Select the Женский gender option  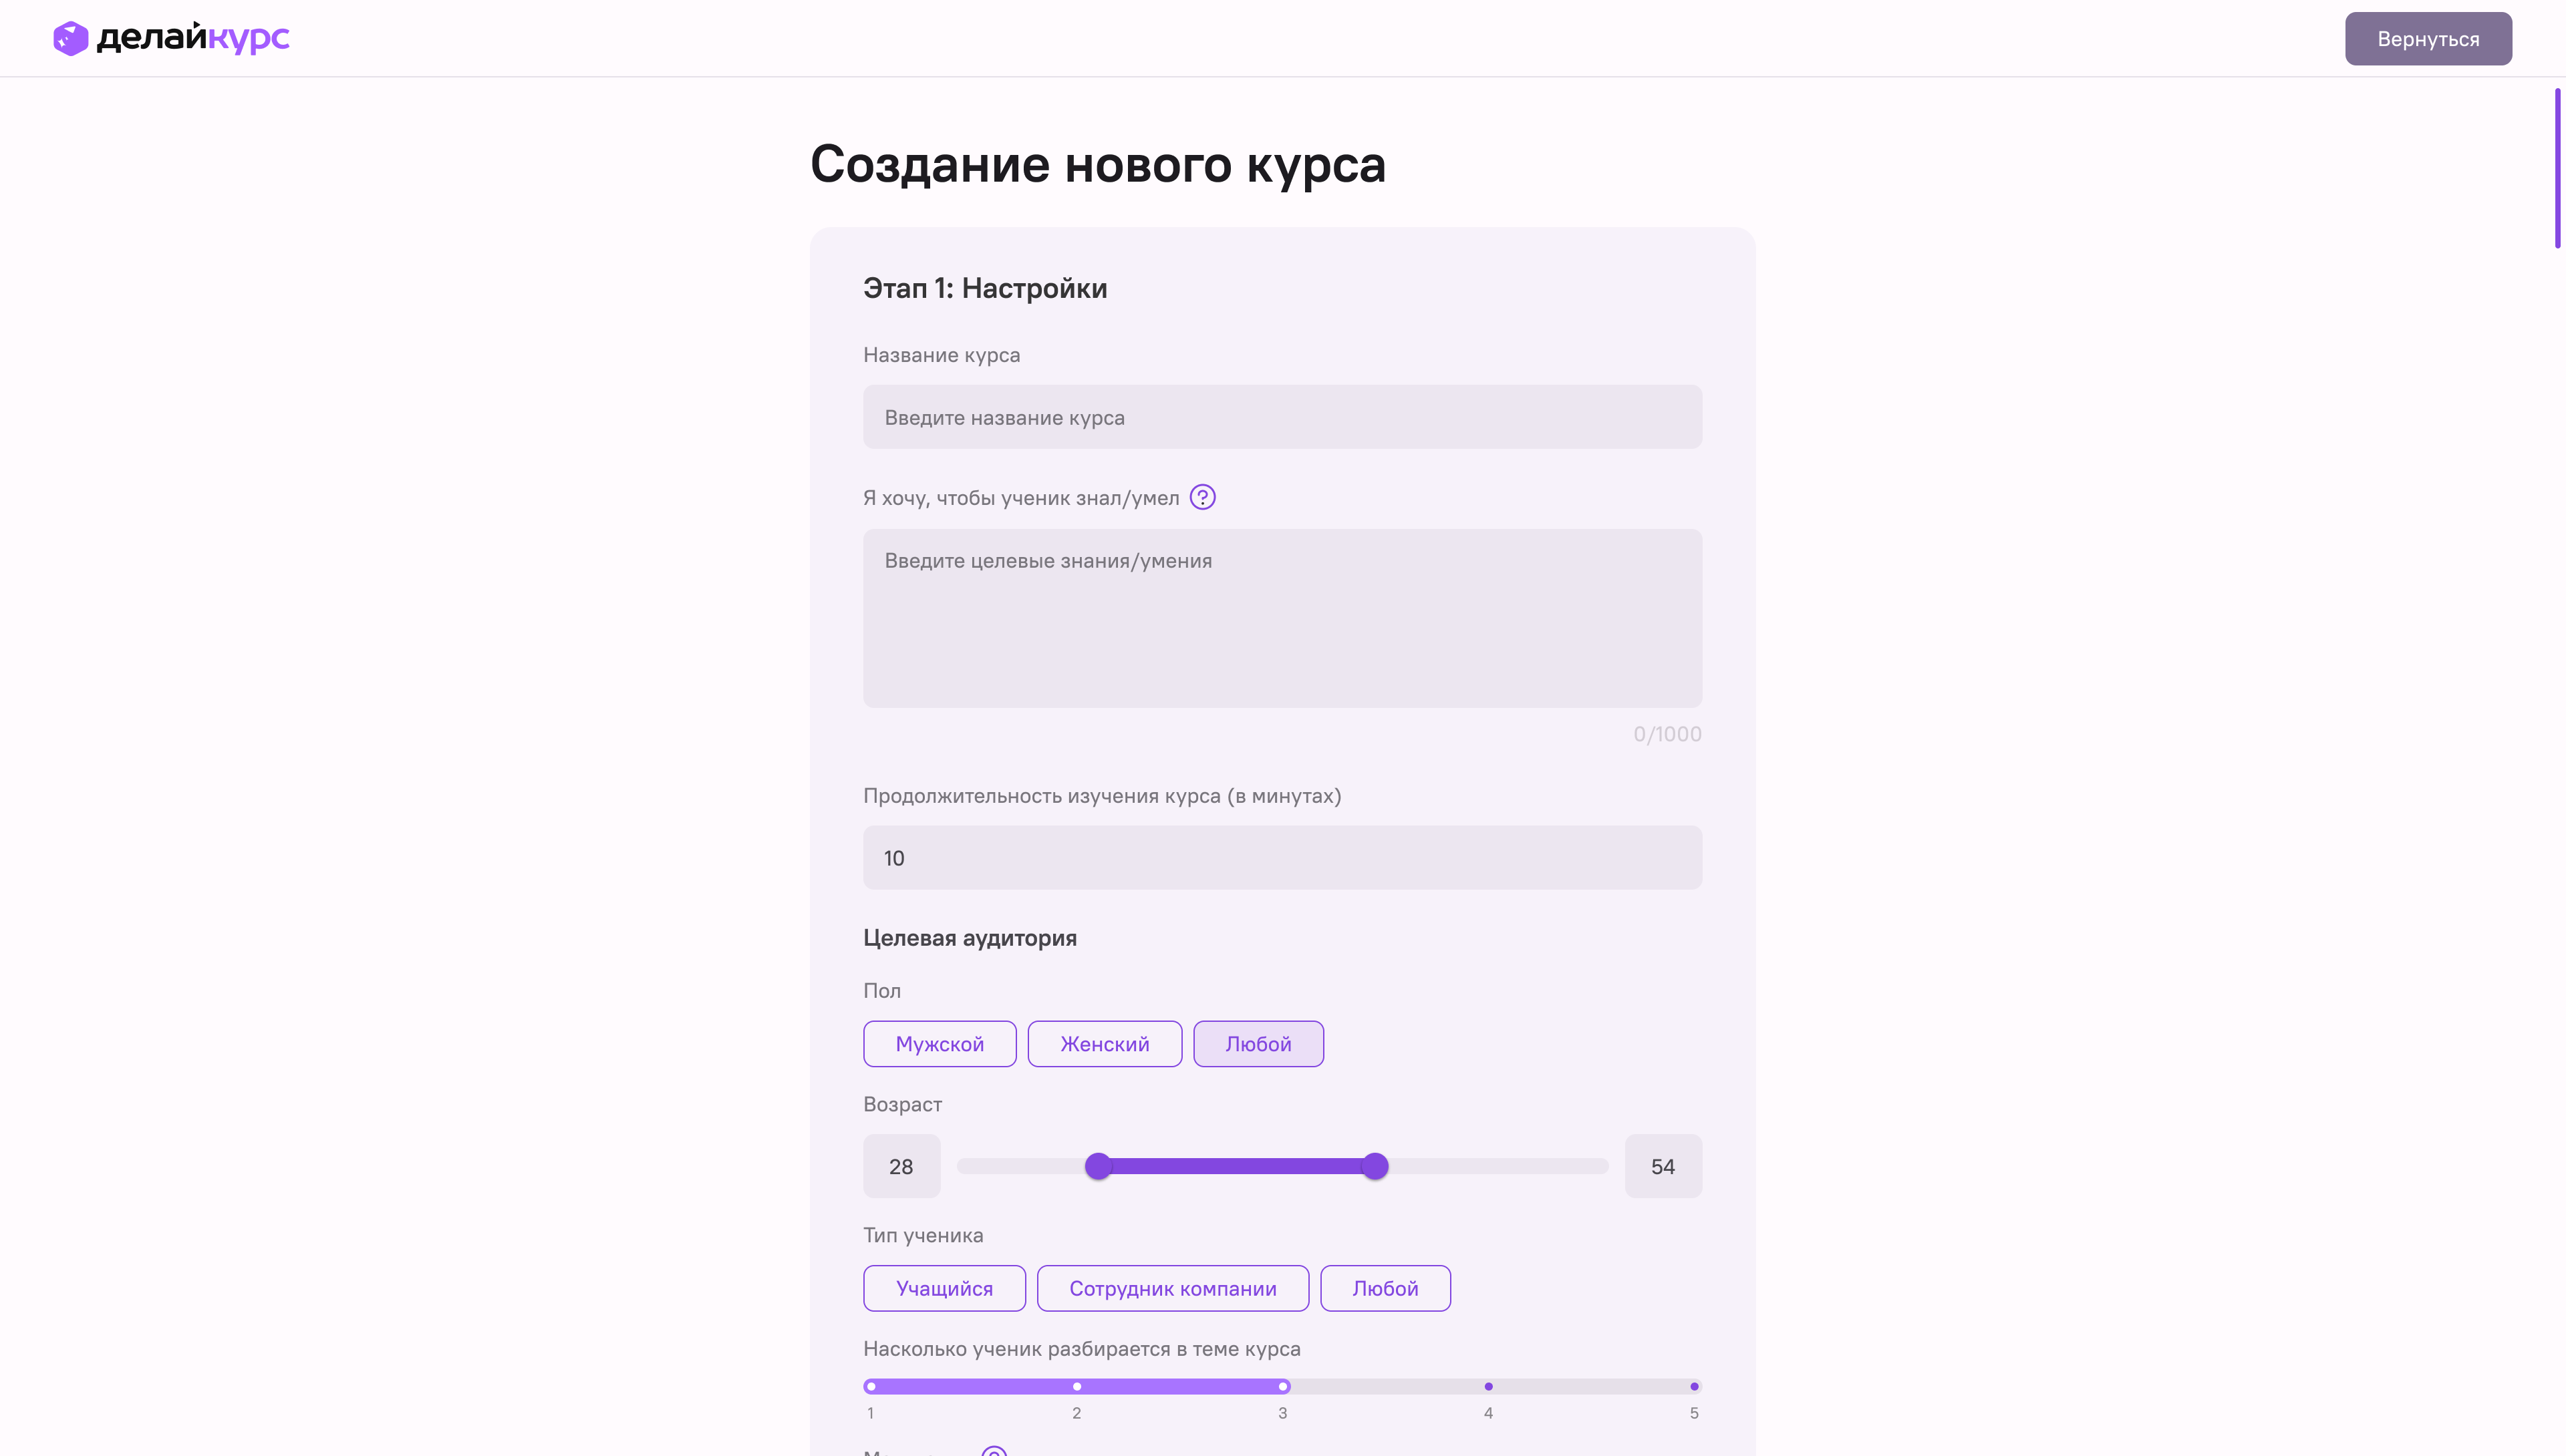(1105, 1043)
